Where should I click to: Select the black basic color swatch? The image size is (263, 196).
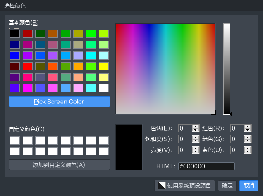point(15,34)
